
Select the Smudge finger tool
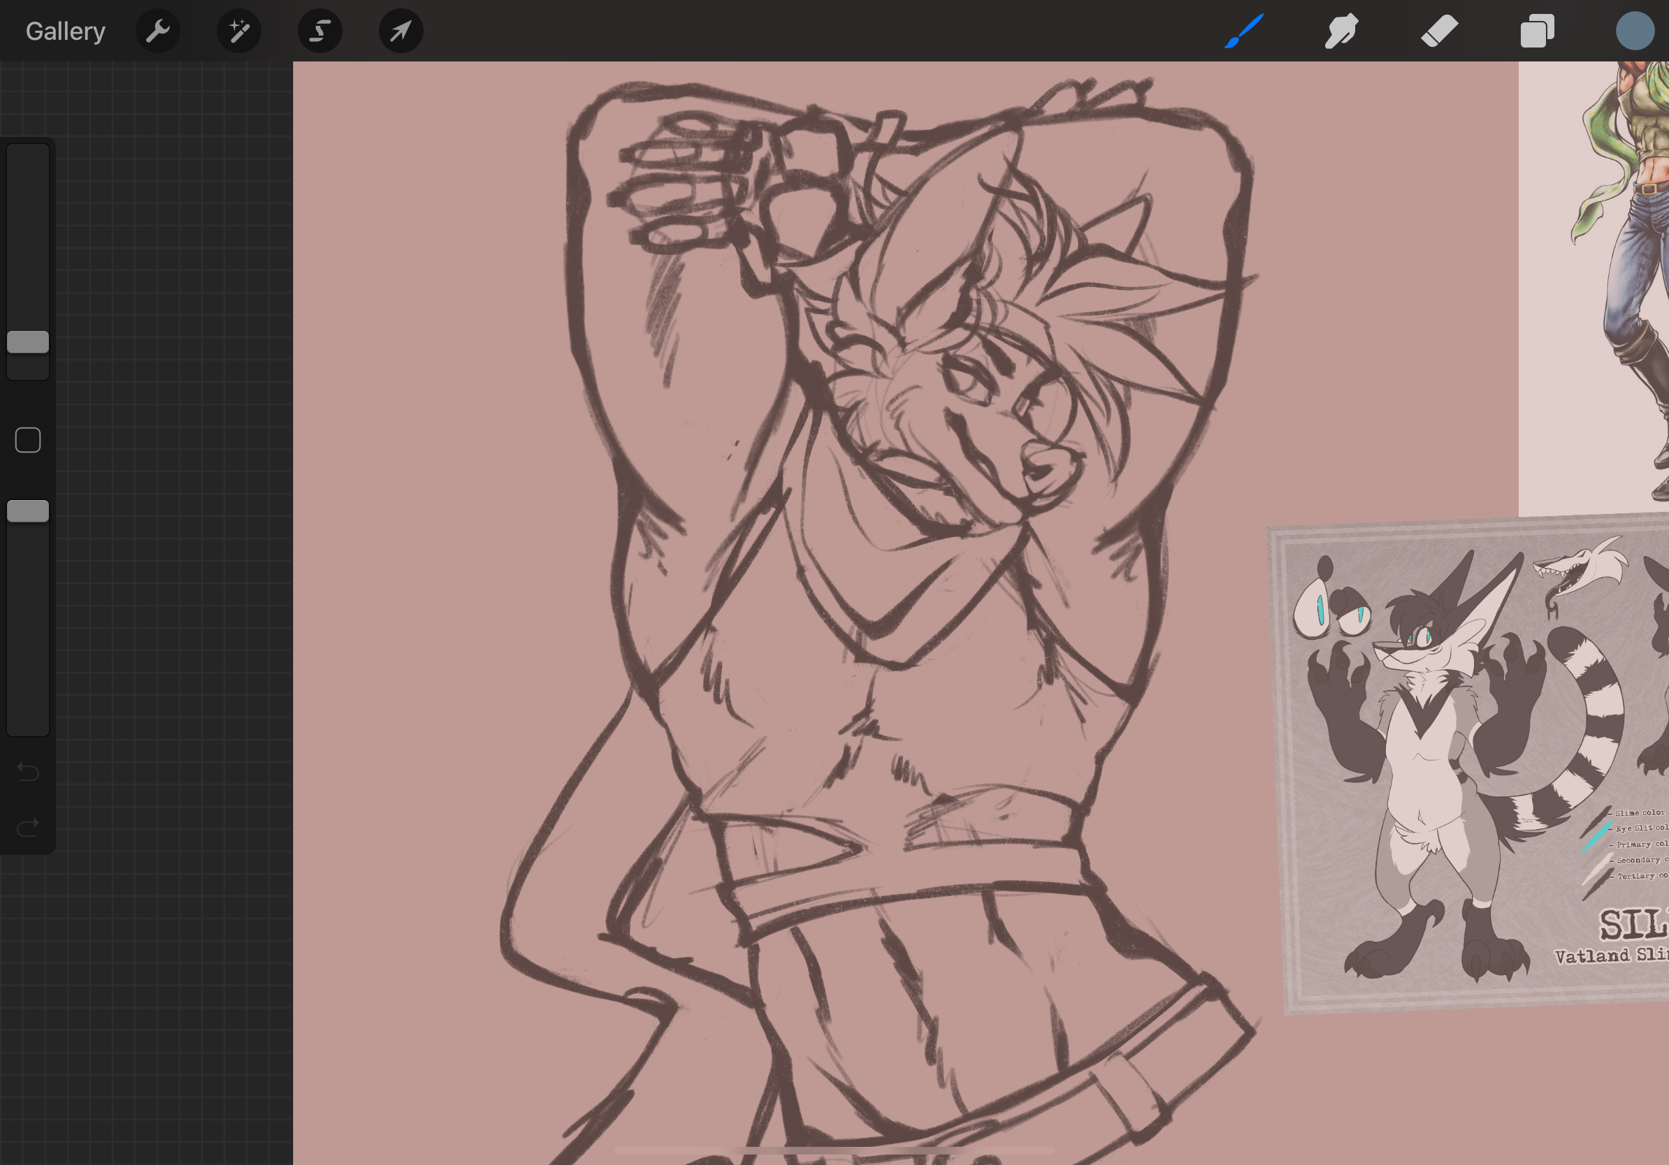[x=1341, y=31]
